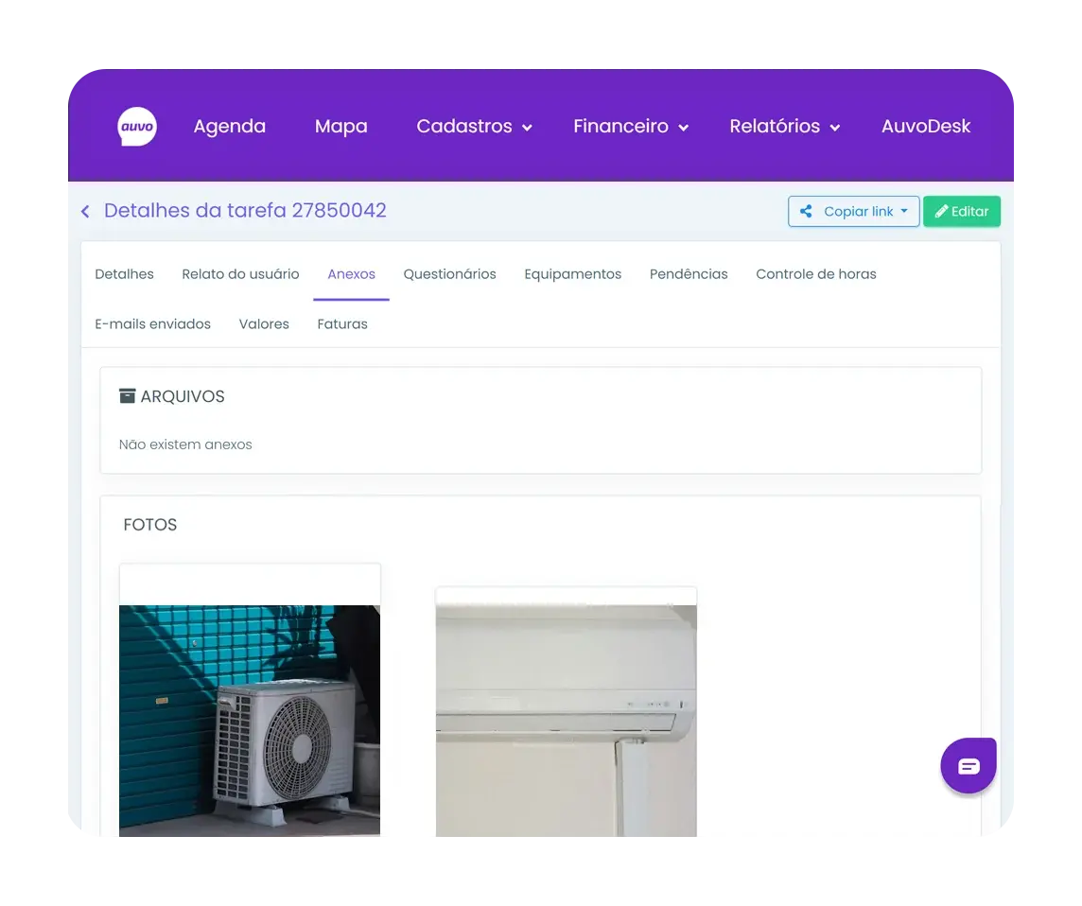Switch to the E-mails enviados tab

(x=152, y=323)
